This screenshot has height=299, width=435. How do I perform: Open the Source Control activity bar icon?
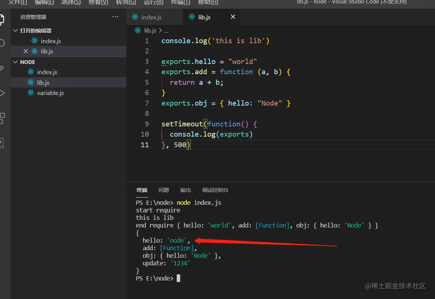pos(2,68)
